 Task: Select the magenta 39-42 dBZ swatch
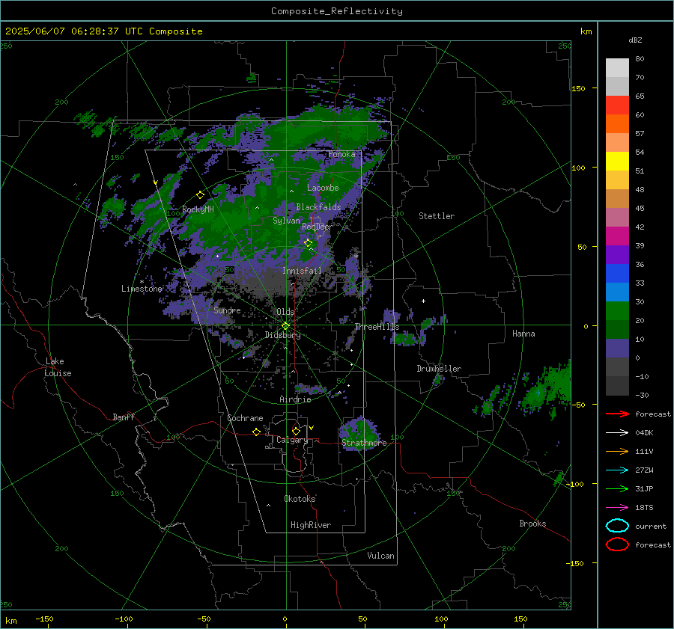point(617,236)
